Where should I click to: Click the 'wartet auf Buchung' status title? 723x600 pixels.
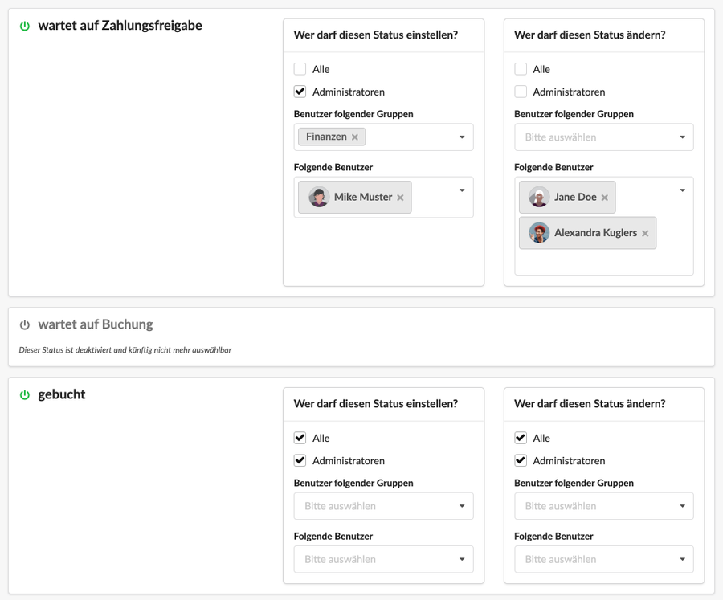pyautogui.click(x=96, y=324)
